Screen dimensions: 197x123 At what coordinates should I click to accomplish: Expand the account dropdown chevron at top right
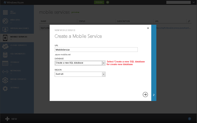[x=194, y=2]
